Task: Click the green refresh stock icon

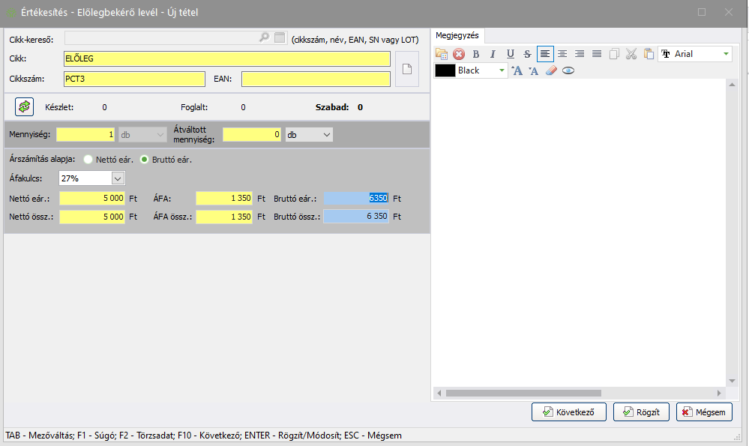Action: pos(25,107)
